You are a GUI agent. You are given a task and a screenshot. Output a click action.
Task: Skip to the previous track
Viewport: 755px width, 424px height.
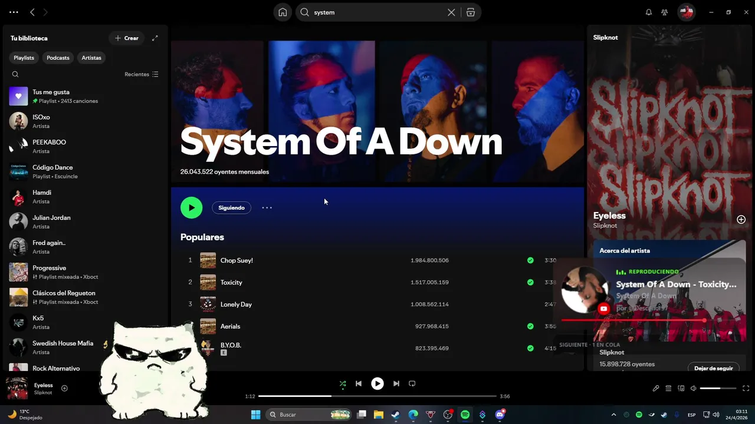[x=358, y=383]
